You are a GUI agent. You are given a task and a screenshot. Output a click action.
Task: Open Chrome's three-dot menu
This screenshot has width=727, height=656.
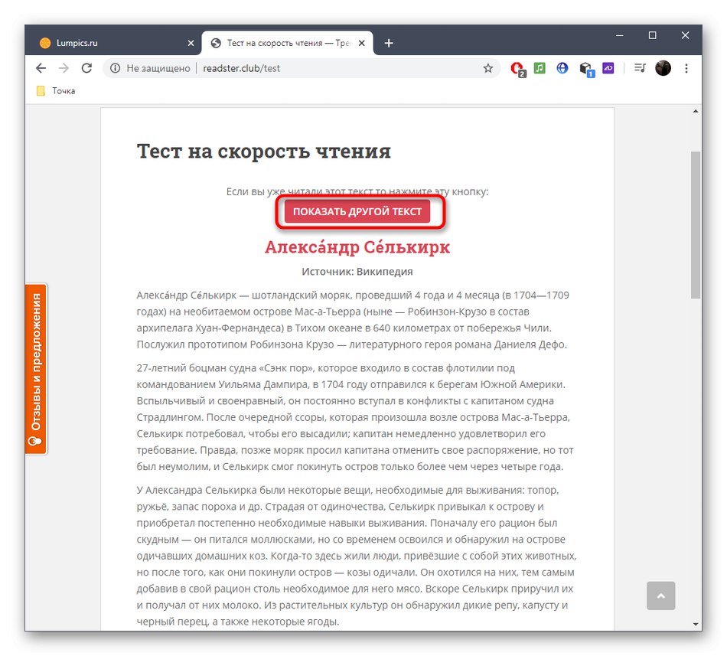coord(686,68)
